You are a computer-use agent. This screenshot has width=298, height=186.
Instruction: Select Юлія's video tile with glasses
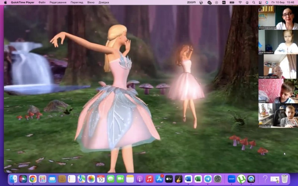[278, 17]
